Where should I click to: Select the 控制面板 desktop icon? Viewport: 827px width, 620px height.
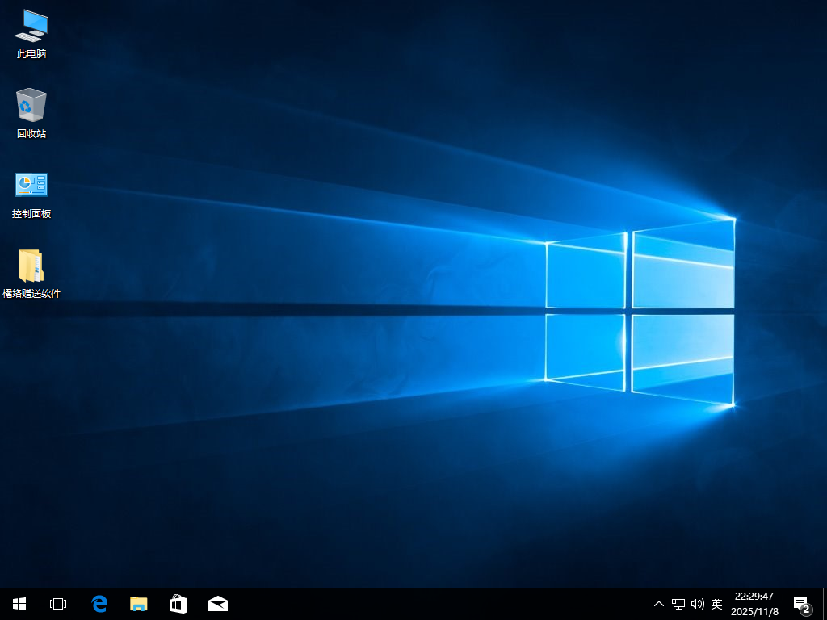31,185
